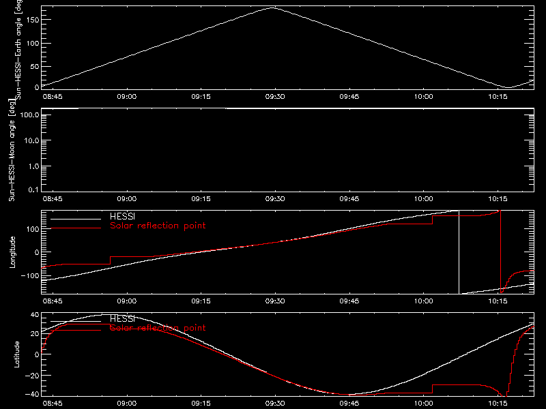Image resolution: width=546 pixels, height=409 pixels.
Task: Click the 0.1 tick on Moon angle plot
Action: (33, 190)
